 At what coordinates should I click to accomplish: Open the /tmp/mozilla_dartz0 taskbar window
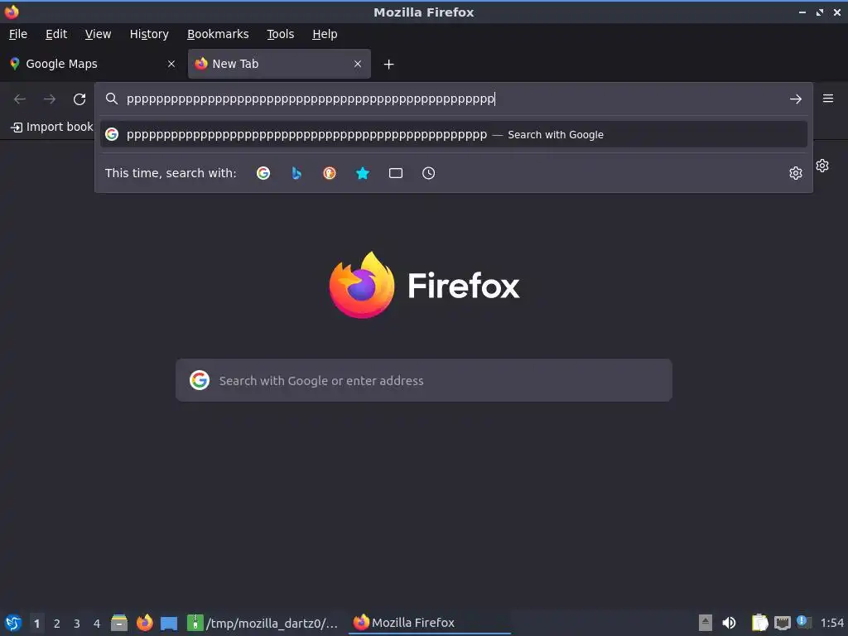tap(263, 623)
